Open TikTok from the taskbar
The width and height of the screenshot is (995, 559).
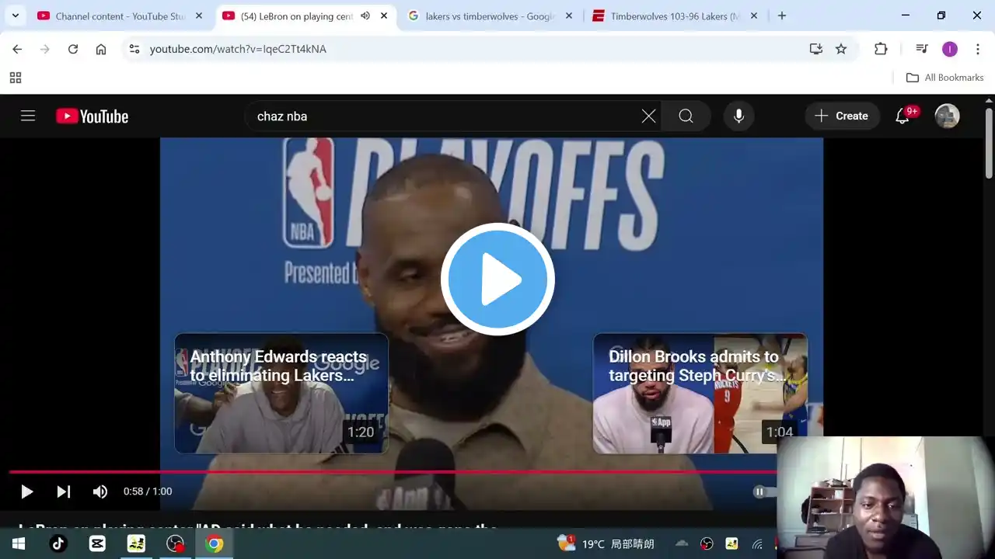click(58, 543)
